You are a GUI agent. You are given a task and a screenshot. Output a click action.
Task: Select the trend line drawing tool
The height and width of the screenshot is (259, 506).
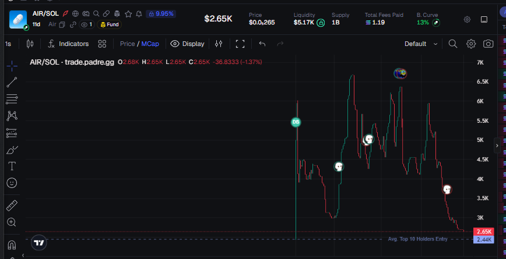click(x=12, y=83)
